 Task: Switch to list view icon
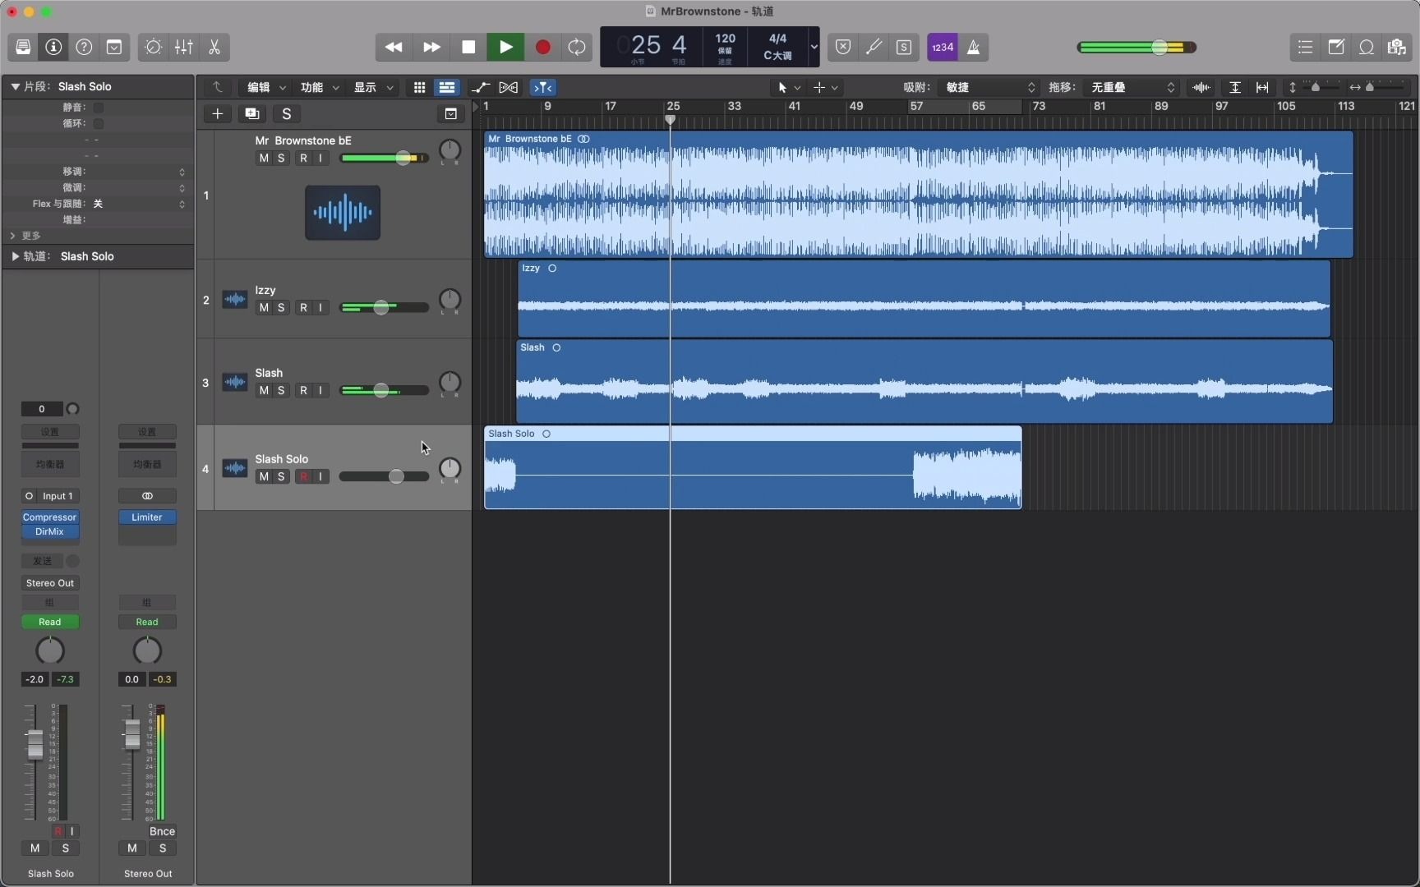click(x=447, y=87)
